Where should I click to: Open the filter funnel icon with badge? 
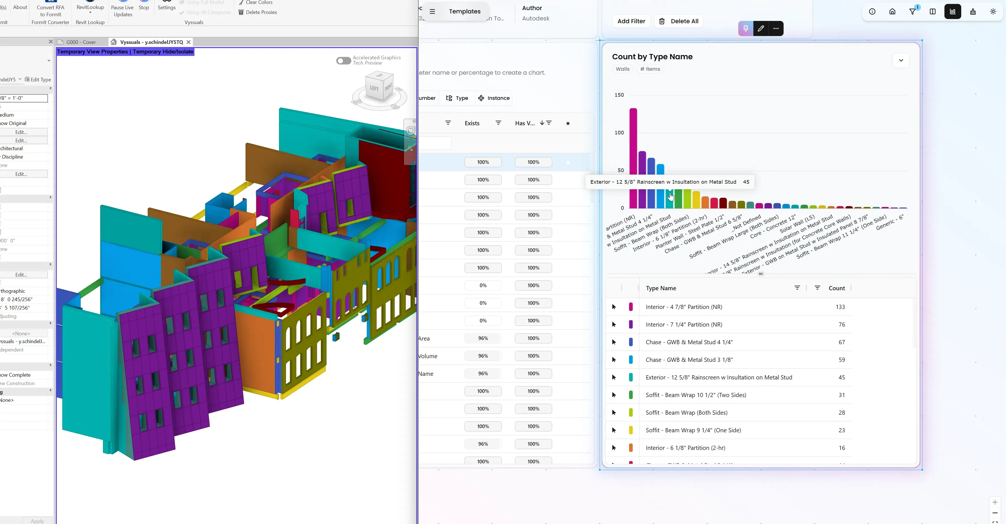912,12
